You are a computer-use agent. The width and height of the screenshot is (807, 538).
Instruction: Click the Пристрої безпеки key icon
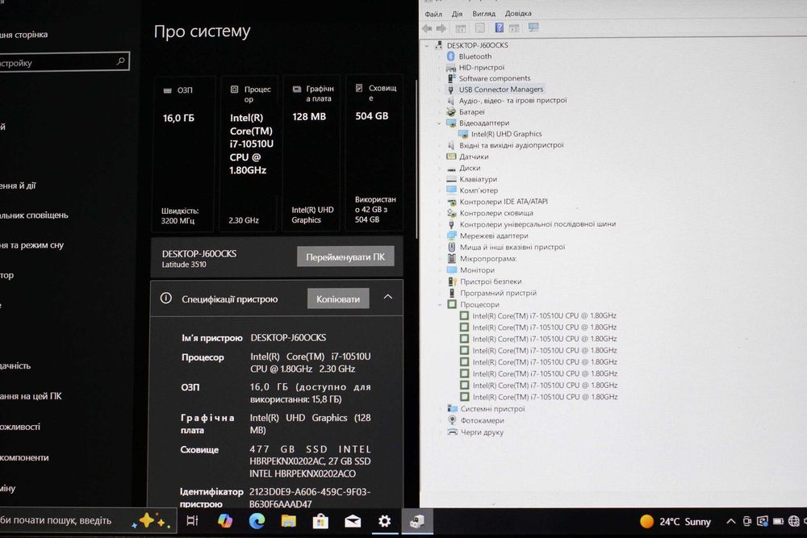[453, 282]
